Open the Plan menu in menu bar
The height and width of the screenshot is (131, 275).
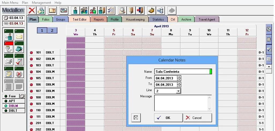[x=25, y=3]
